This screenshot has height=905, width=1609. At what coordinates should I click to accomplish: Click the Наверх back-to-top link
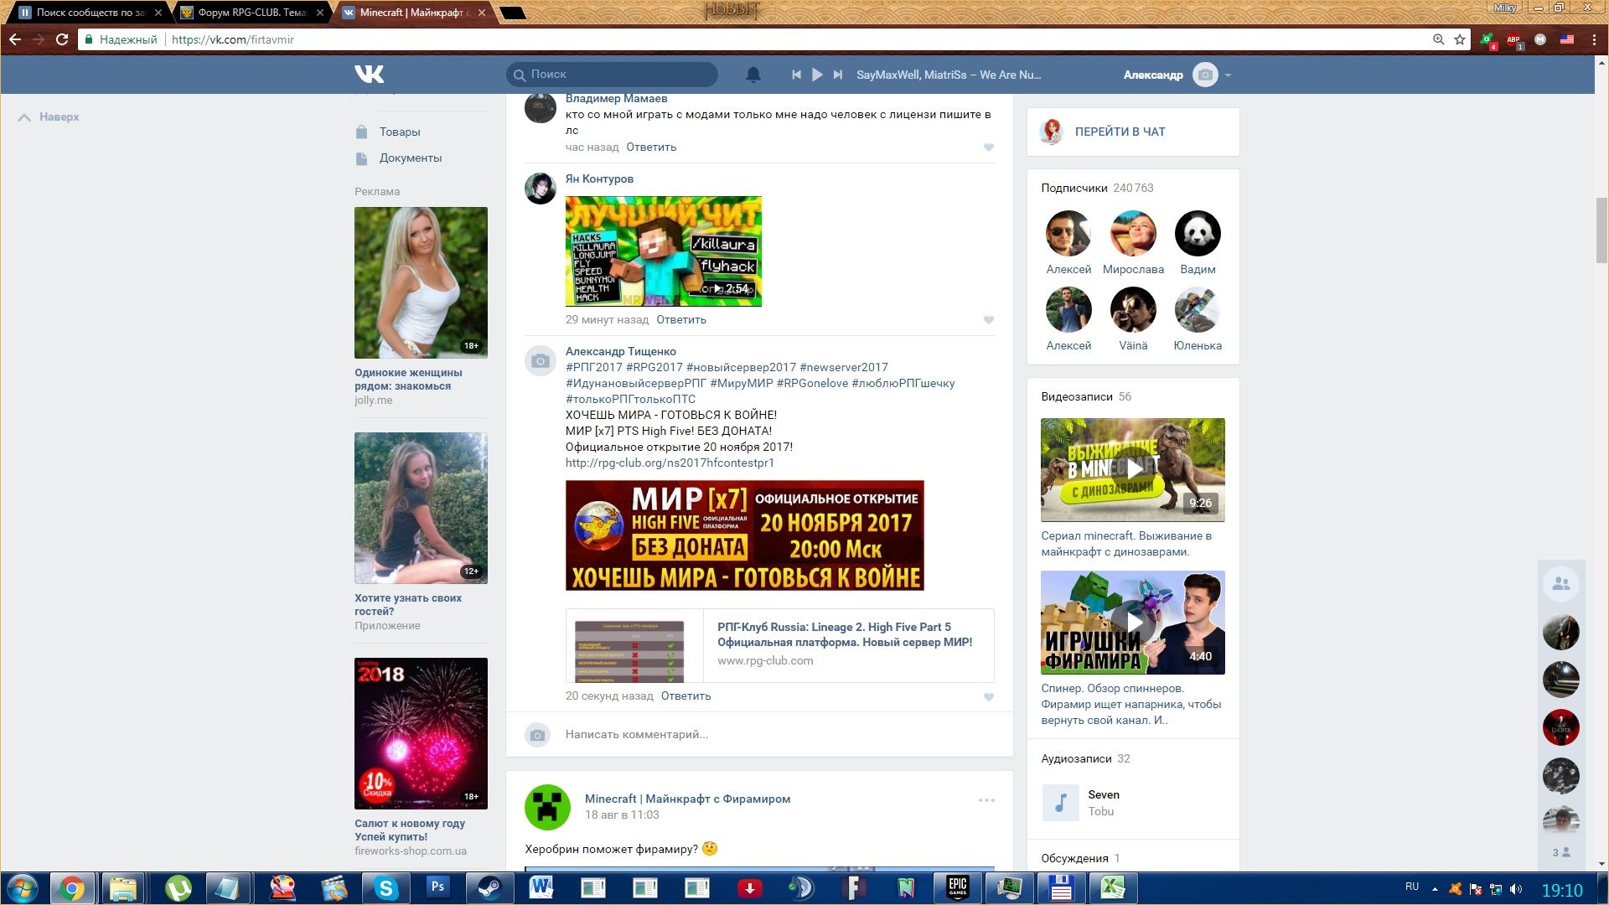[49, 117]
